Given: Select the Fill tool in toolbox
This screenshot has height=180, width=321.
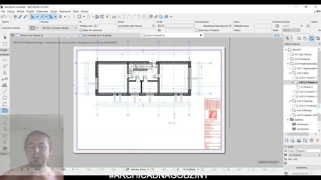Looking at the screenshot, I should 5,85.
